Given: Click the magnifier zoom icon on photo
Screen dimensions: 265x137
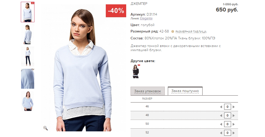Looking at the screenshot, I should coord(46,128).
